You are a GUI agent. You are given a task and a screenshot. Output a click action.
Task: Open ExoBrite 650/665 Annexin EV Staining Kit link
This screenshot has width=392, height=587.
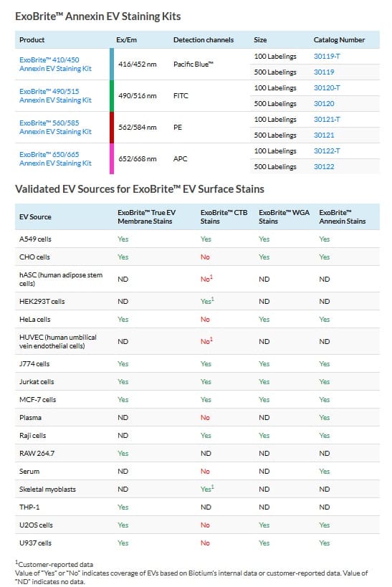[55, 158]
